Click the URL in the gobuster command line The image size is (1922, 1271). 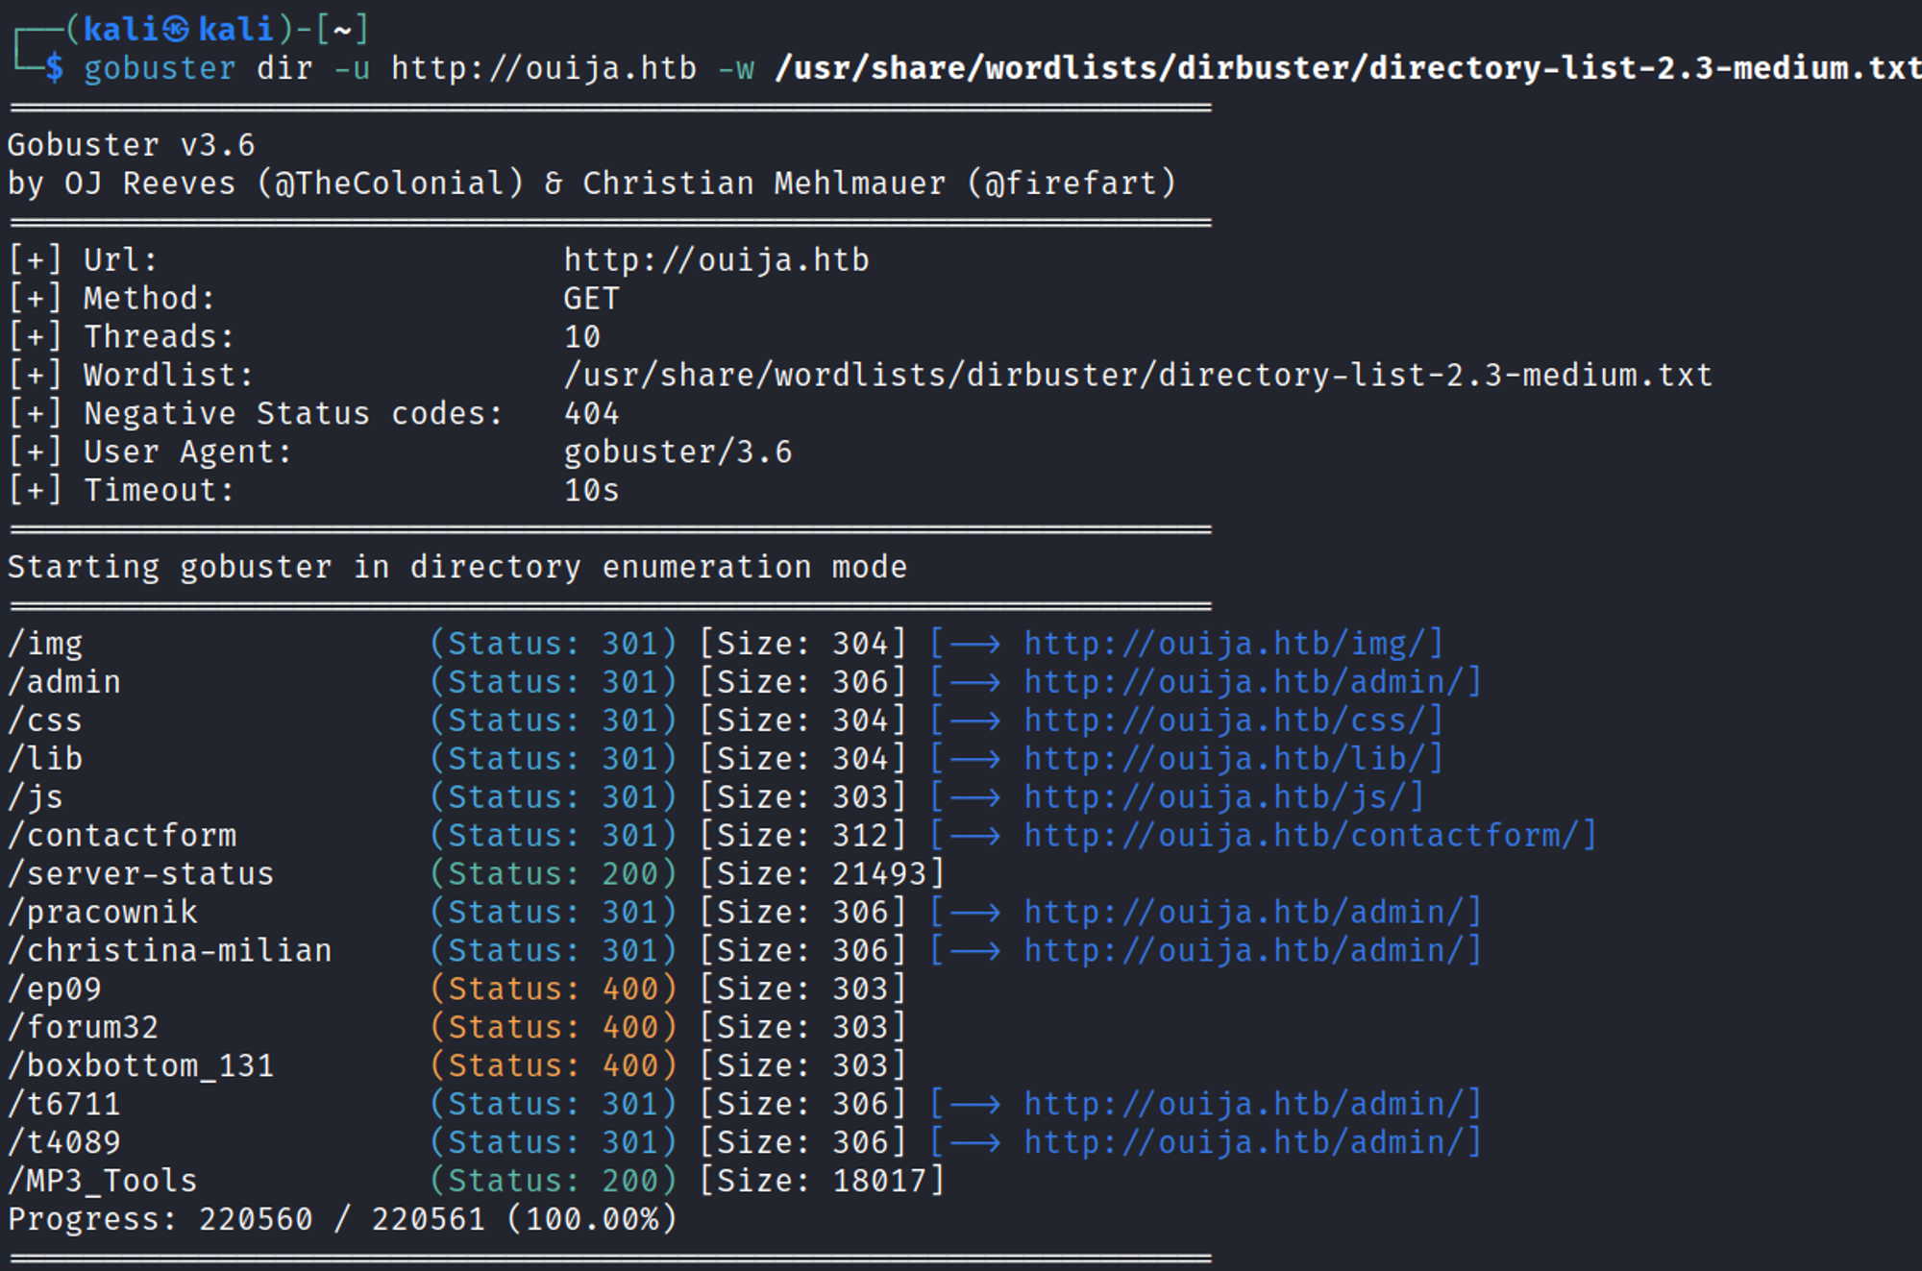pyautogui.click(x=543, y=68)
